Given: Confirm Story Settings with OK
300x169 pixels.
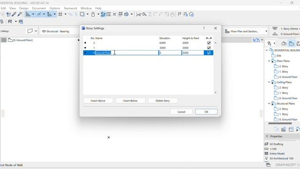Looking at the screenshot, I should point(206,112).
